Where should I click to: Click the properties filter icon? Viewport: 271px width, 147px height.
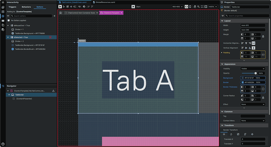click(223, 16)
